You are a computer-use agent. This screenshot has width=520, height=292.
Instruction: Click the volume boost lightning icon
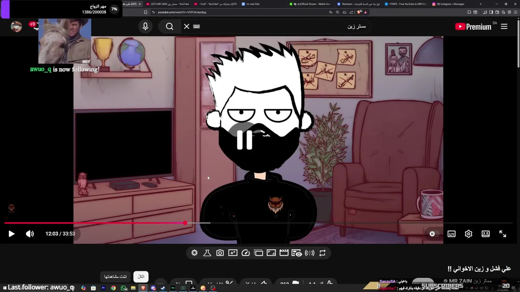tap(310, 253)
